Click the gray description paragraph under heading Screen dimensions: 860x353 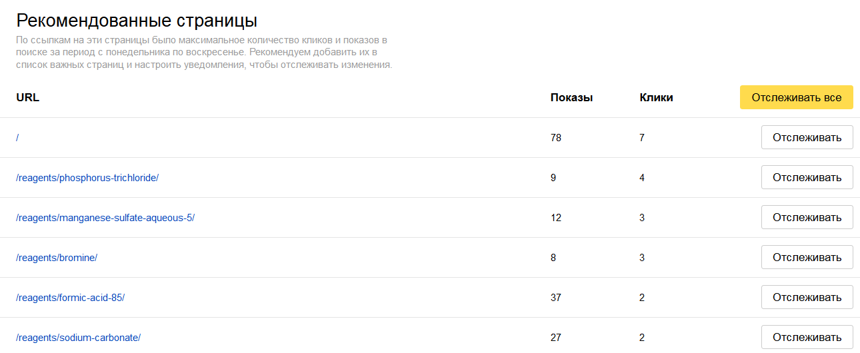tap(203, 53)
